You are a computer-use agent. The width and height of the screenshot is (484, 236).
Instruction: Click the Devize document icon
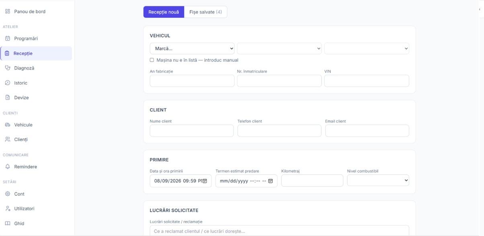pyautogui.click(x=7, y=97)
